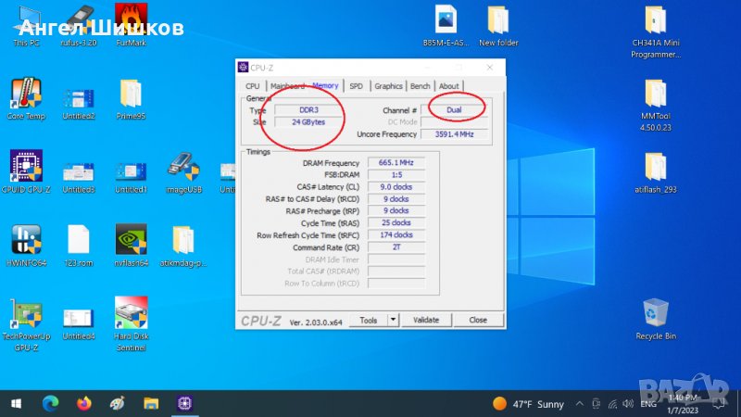Select the Bench tab
The image size is (741, 417).
coord(421,86)
